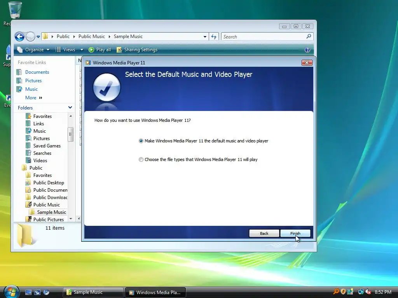This screenshot has height=298, width=398.
Task: Open the Organize menu
Action: pyautogui.click(x=33, y=50)
